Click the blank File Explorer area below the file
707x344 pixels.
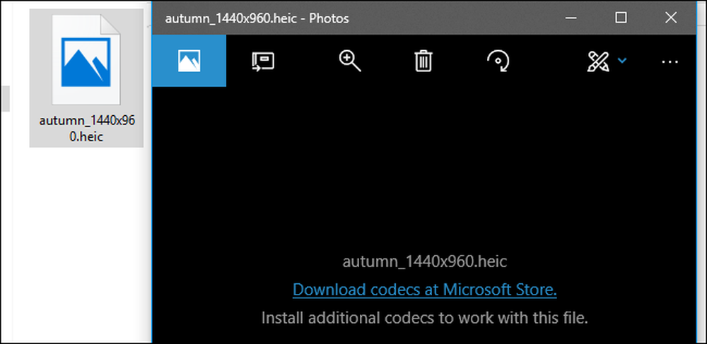[x=81, y=243]
